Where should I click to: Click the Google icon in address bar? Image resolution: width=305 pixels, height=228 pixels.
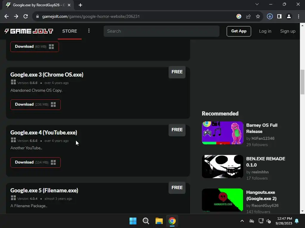pos(239,17)
